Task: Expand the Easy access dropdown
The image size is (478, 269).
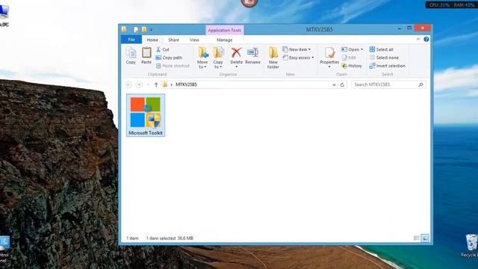Action: 299,58
